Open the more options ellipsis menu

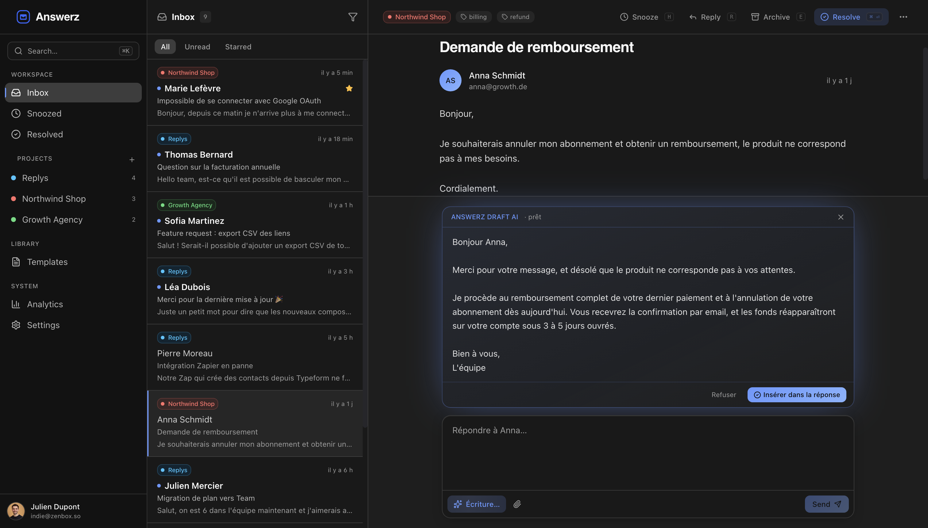pos(903,17)
